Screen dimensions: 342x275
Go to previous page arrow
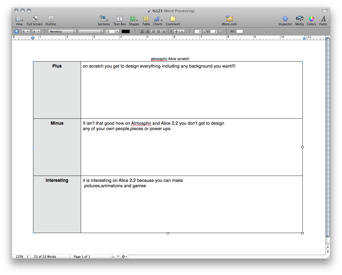point(113,257)
